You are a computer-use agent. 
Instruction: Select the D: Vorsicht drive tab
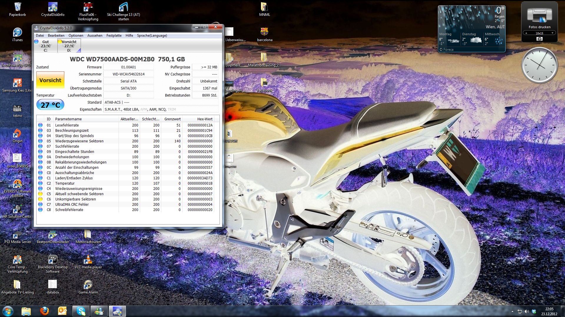point(69,46)
